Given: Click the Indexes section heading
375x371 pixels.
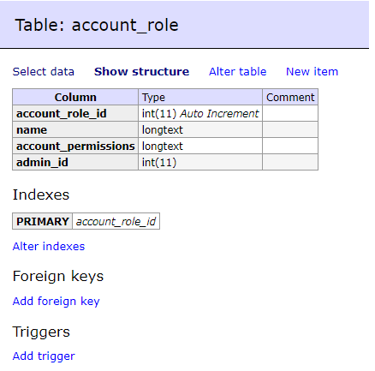Looking at the screenshot, I should pyautogui.click(x=41, y=194).
